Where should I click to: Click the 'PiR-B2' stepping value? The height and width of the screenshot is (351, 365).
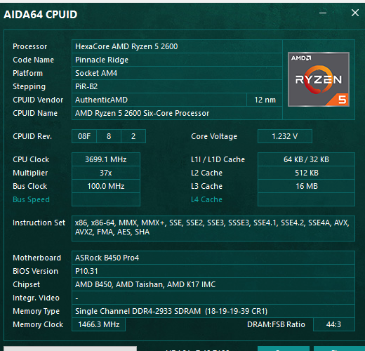(x=177, y=86)
